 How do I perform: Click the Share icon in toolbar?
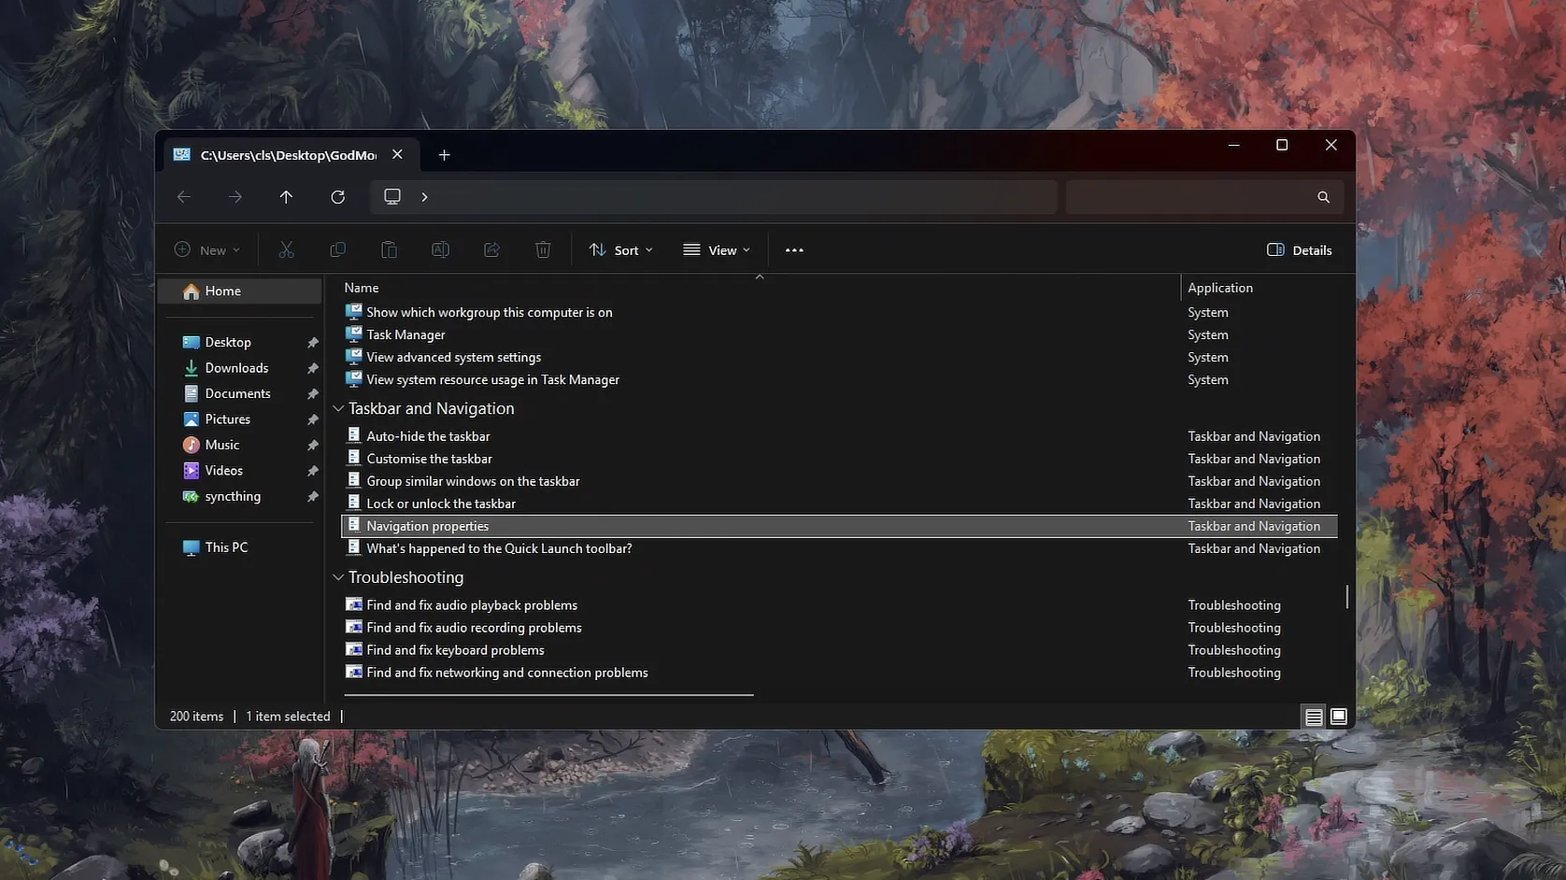pyautogui.click(x=491, y=250)
